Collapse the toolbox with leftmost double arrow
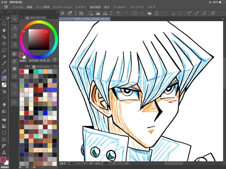The image size is (226, 169). pyautogui.click(x=2, y=12)
